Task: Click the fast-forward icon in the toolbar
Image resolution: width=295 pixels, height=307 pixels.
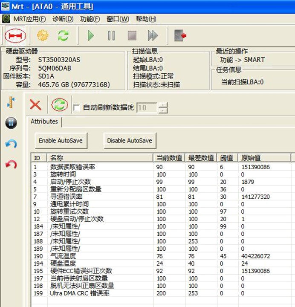Action: [153, 35]
